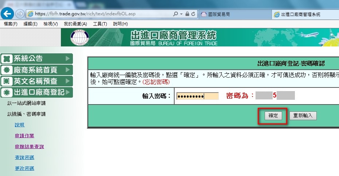
Task: Click the 廠商系統首頁 menu label
Action: [x=35, y=70]
